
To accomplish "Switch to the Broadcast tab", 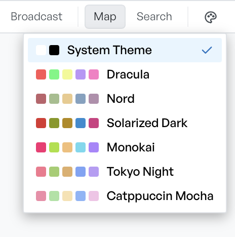I will click(36, 17).
